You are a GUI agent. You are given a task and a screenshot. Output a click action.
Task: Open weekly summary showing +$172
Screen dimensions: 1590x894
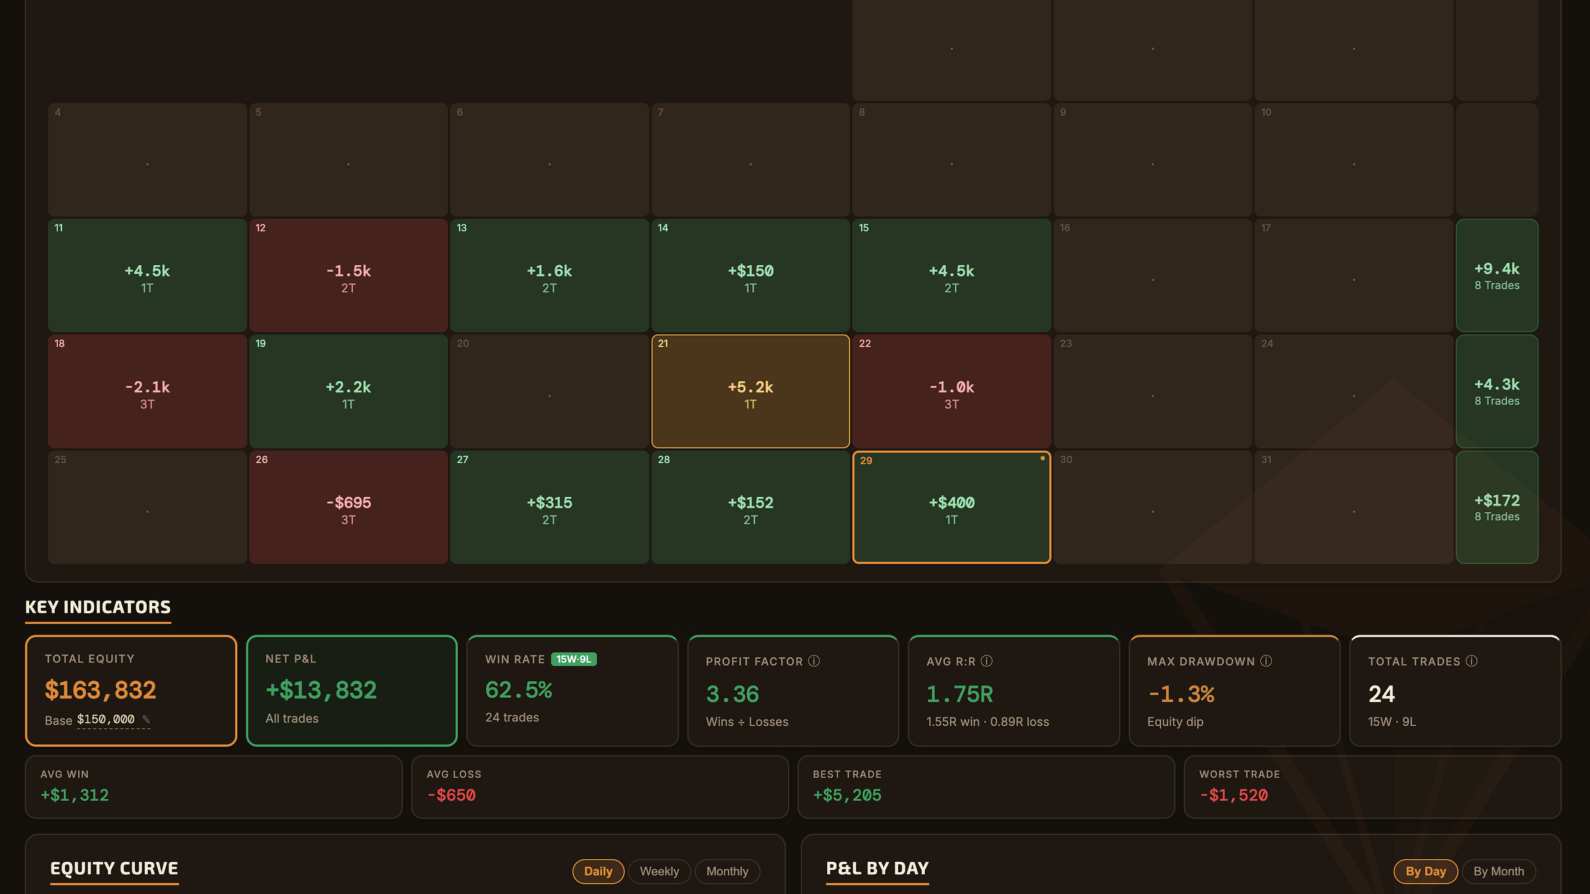(x=1497, y=507)
